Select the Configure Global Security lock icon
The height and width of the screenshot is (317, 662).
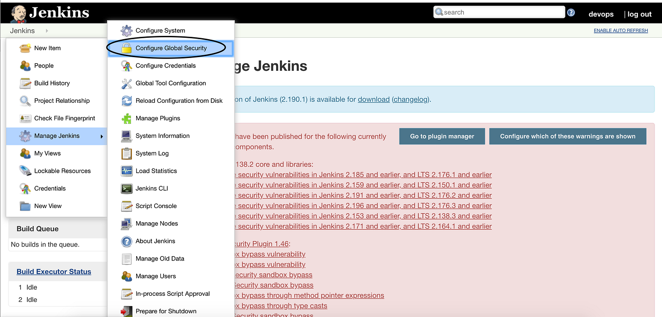126,48
